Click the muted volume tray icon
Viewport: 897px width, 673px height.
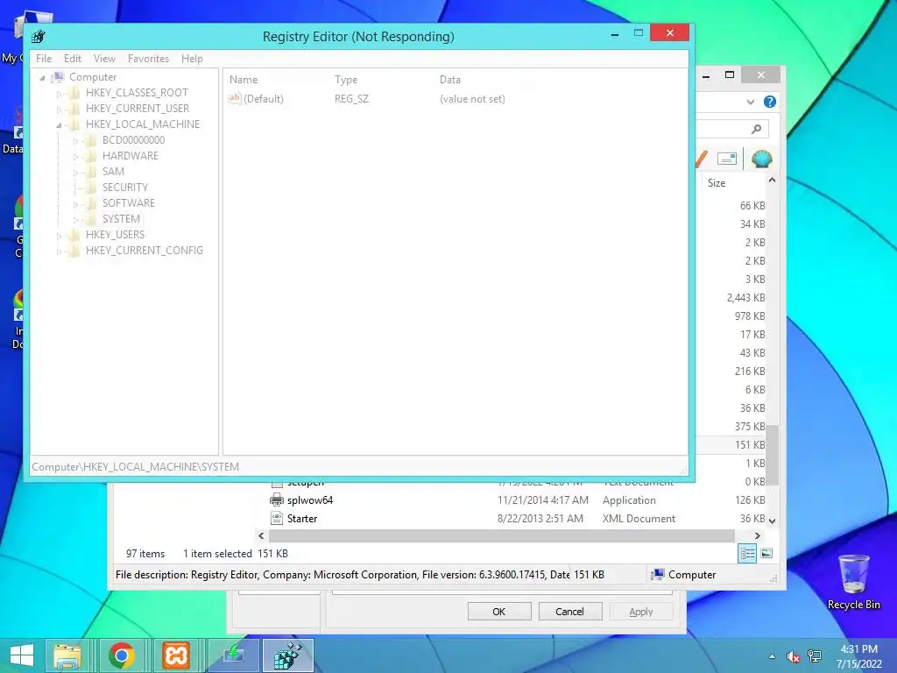click(x=794, y=656)
